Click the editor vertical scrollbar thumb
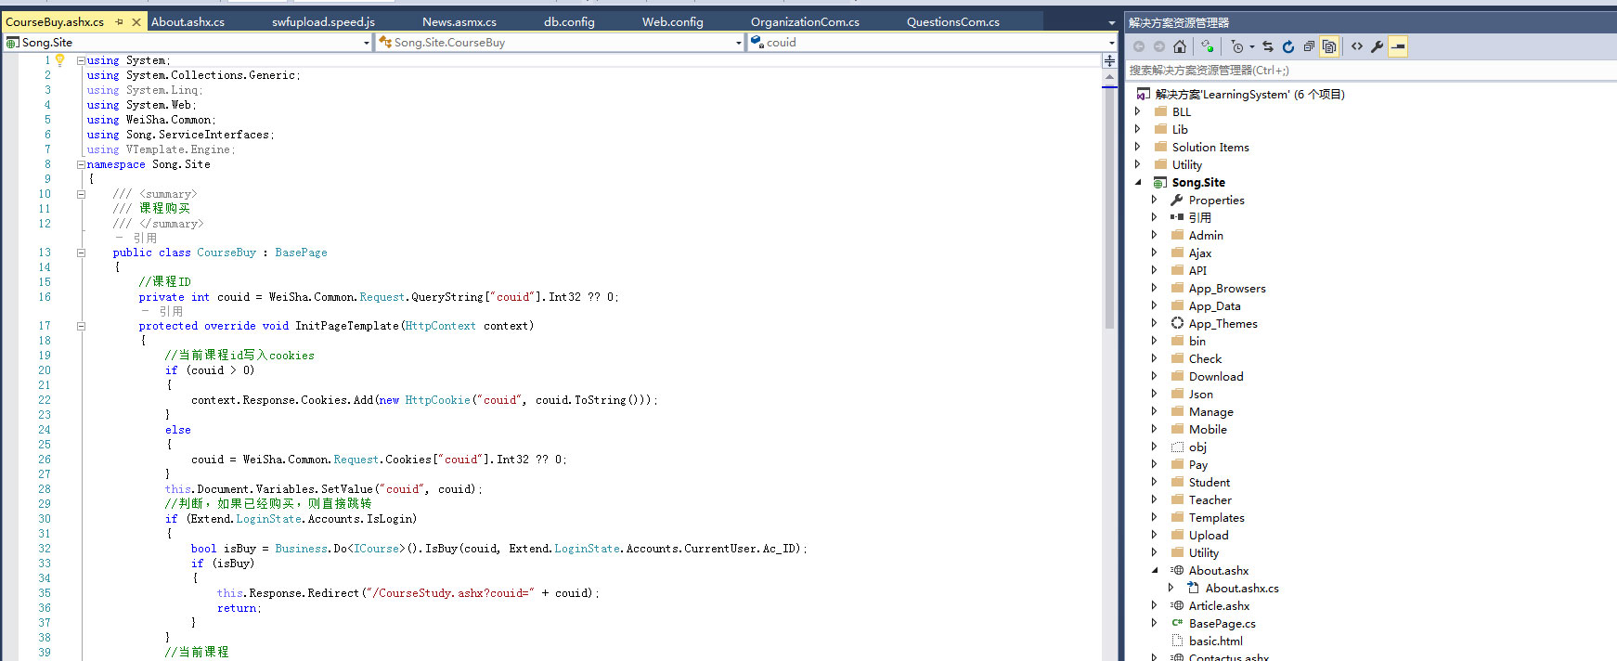The image size is (1617, 661). click(x=1109, y=204)
